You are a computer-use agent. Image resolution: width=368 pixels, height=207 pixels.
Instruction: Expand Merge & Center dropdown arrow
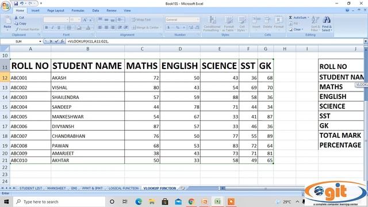pos(161,28)
